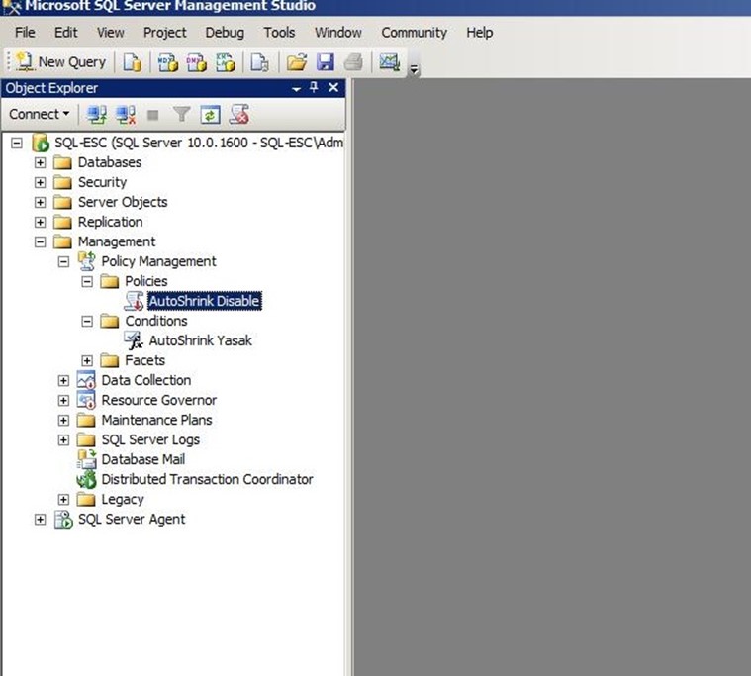Screen dimensions: 751x676
Task: Open the Window menu
Action: [x=338, y=32]
